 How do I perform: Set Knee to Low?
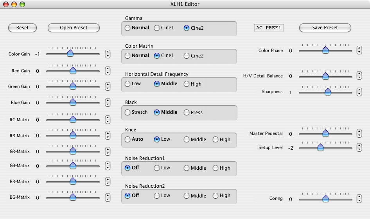157,140
